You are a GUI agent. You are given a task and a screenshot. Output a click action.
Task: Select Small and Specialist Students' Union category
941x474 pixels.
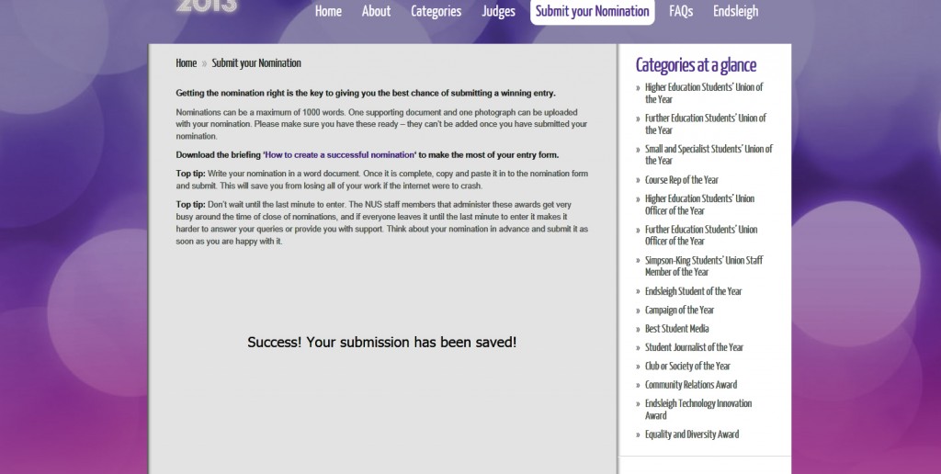point(709,154)
